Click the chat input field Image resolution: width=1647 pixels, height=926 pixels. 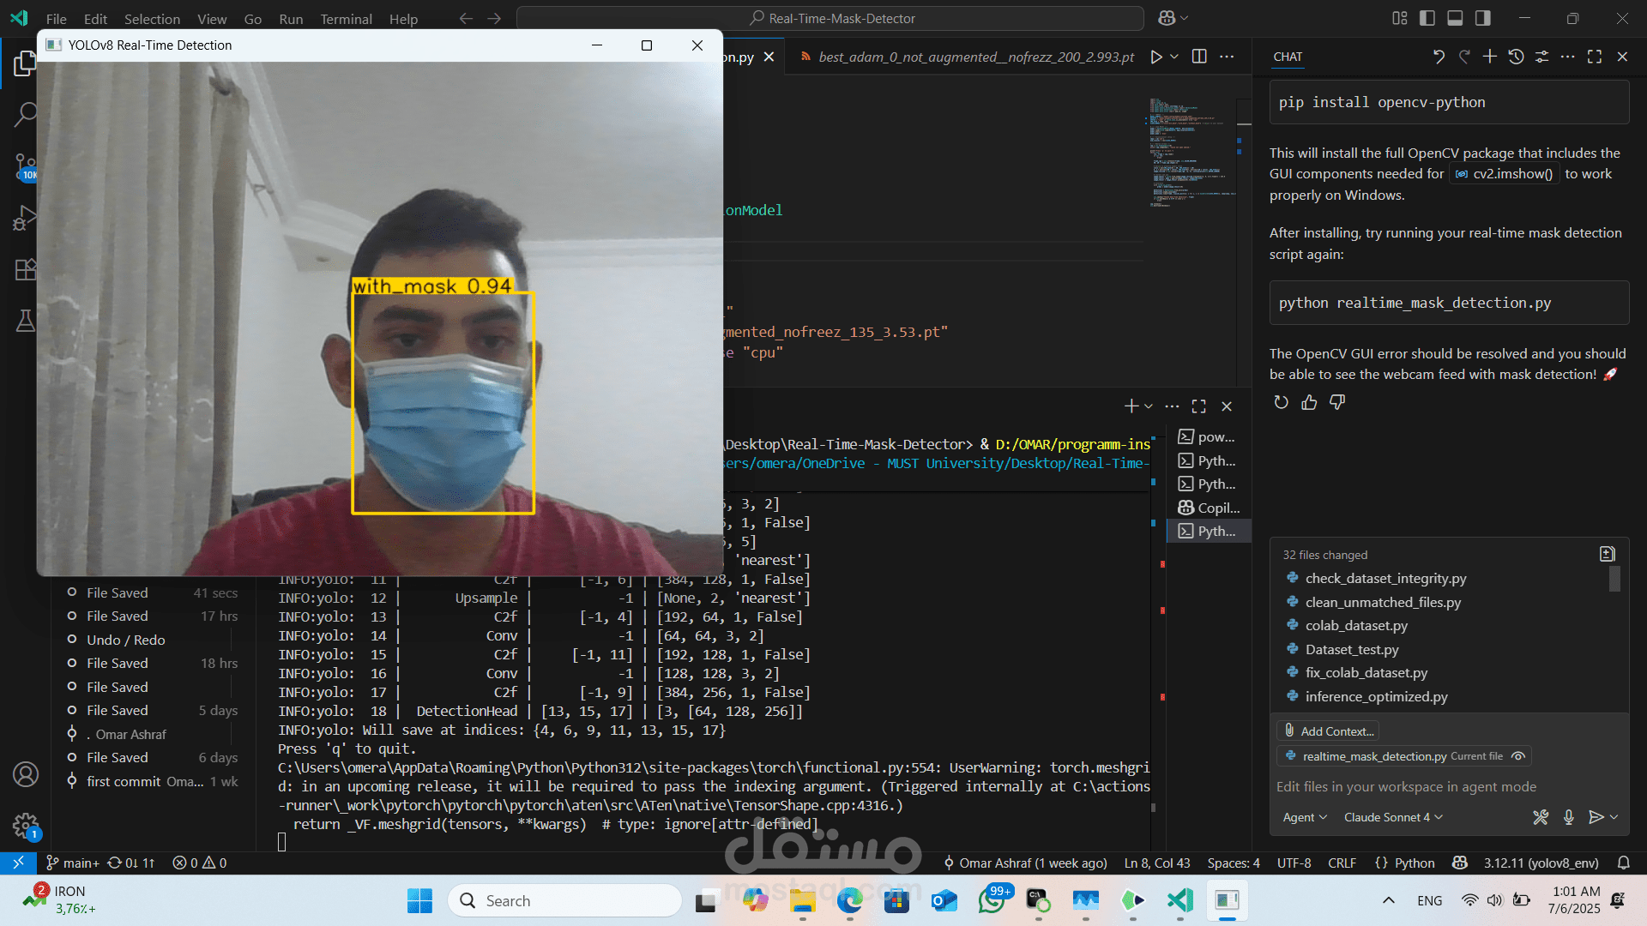coord(1448,786)
